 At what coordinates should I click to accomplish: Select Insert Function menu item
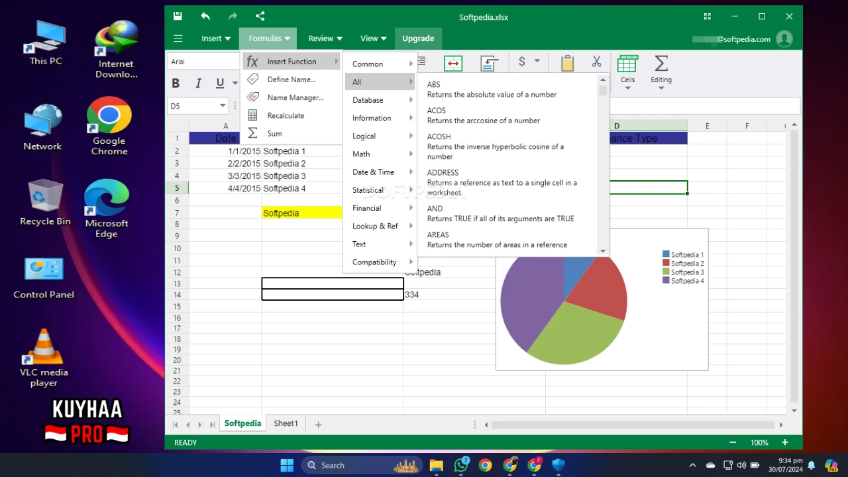tap(291, 62)
